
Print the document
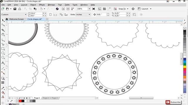(x=20, y=9)
